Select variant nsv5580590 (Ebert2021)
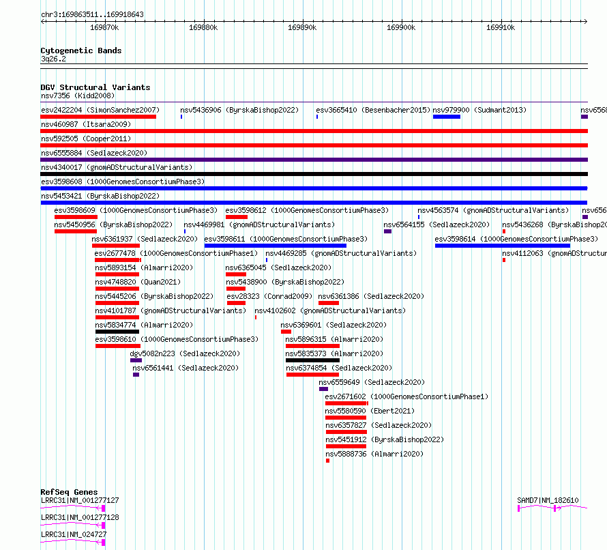 [x=370, y=411]
